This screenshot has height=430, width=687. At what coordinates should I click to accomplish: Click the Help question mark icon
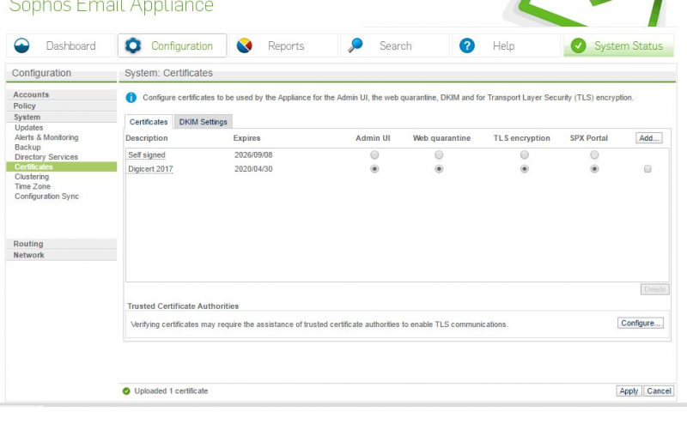[x=467, y=45]
